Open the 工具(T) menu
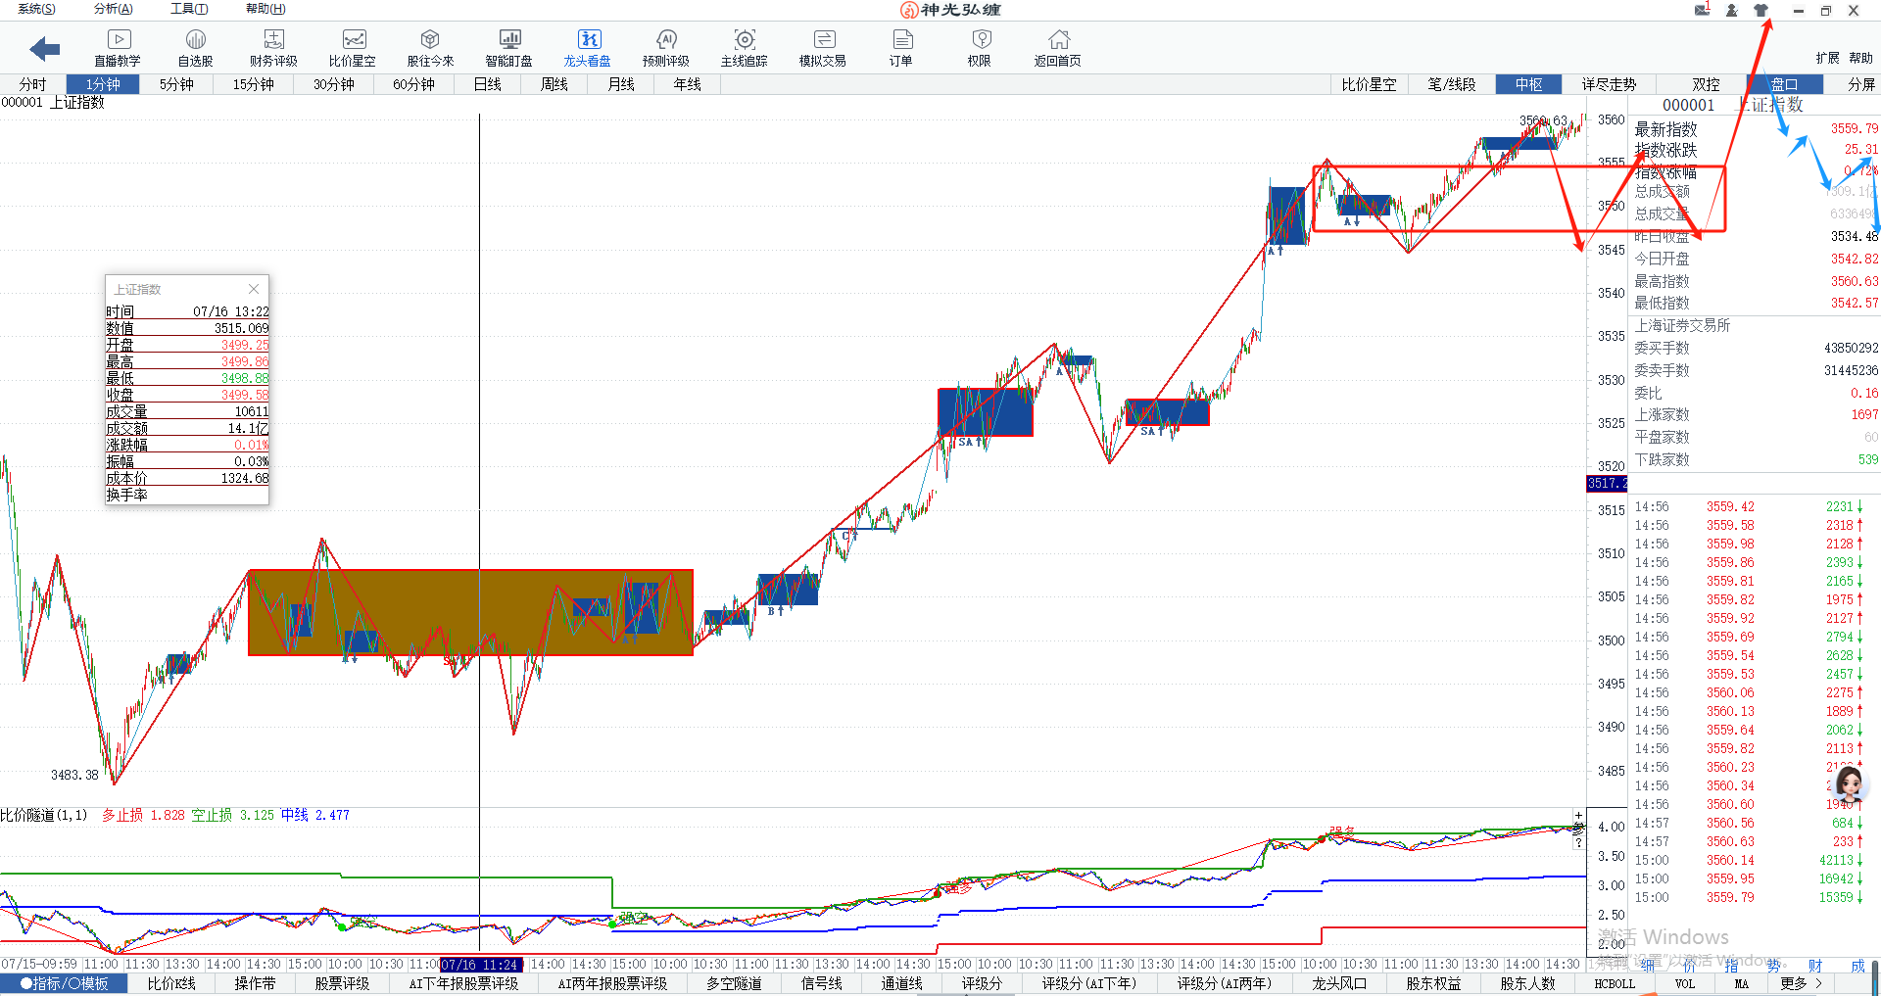1881x996 pixels. tap(189, 9)
